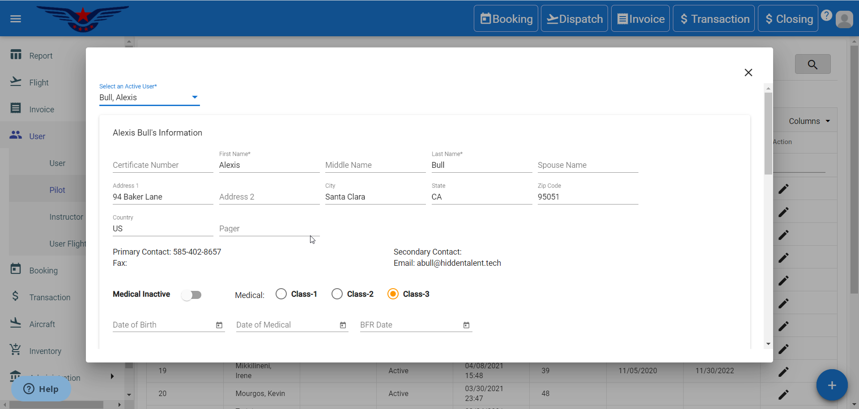This screenshot has height=409, width=859.
Task: Click the blue plus add button
Action: coord(831,385)
